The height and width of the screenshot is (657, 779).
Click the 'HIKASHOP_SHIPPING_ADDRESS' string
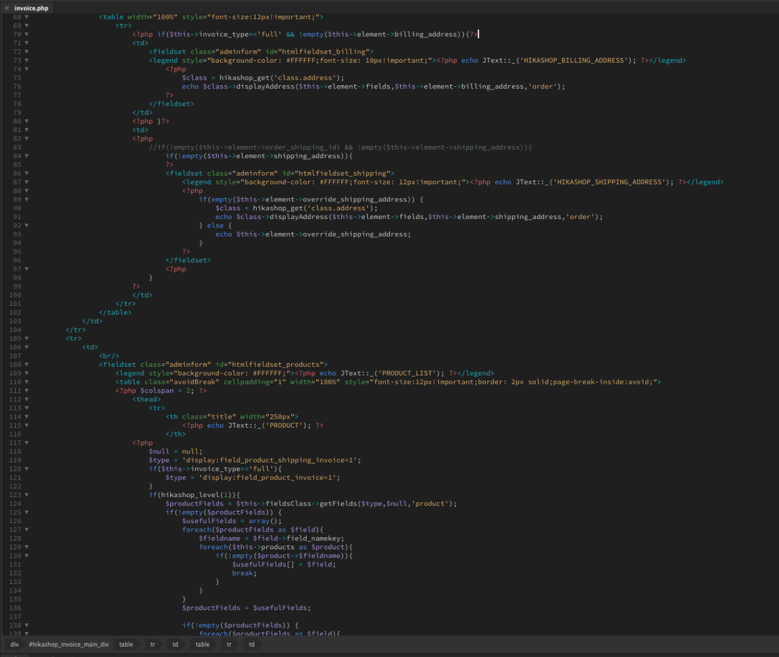(x=609, y=182)
